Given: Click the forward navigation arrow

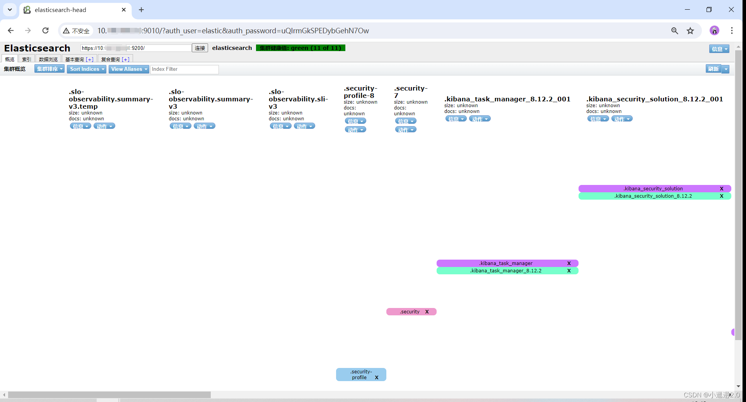Looking at the screenshot, I should (28, 31).
